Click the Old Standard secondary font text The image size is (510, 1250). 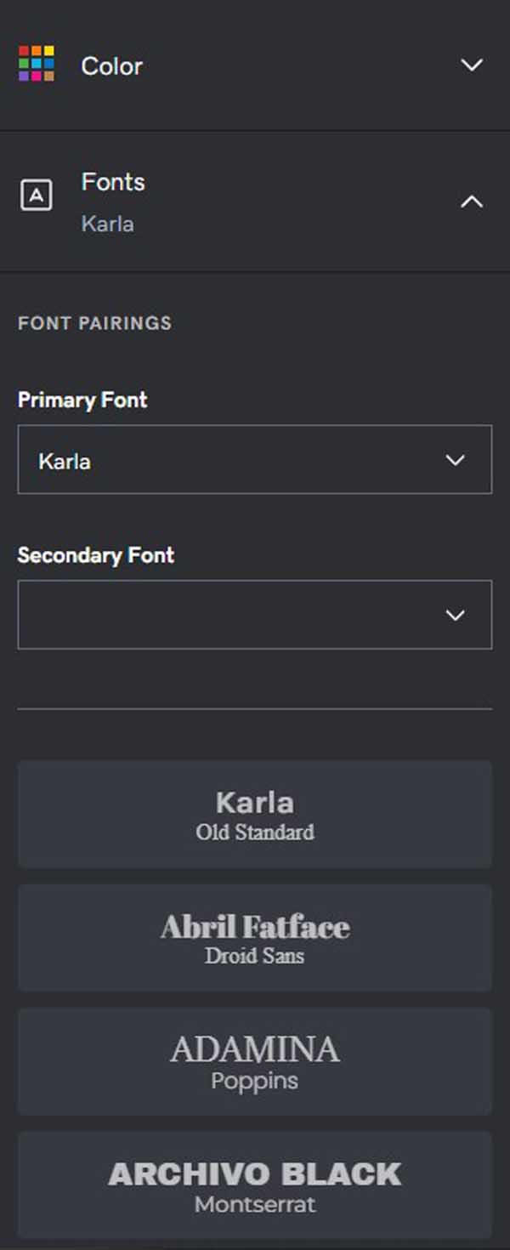[255, 832]
